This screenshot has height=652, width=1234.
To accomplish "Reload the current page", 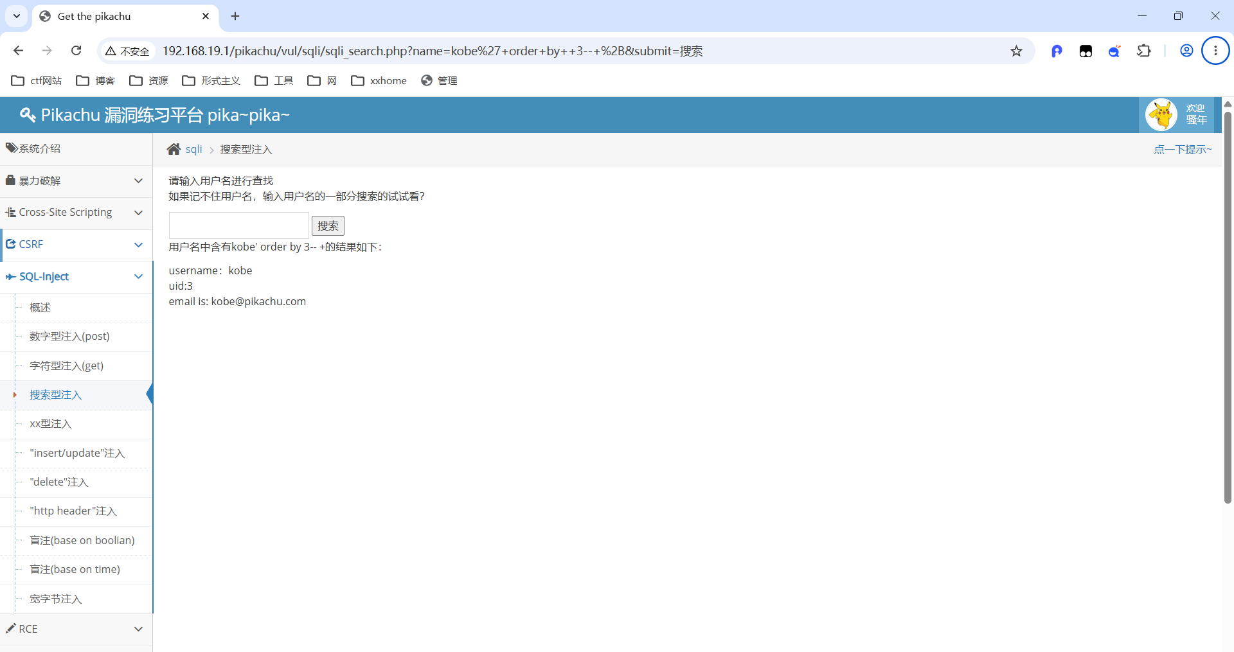I will coord(76,51).
